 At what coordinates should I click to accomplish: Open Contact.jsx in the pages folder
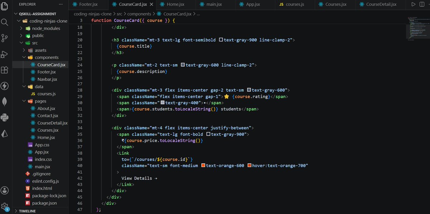pos(48,116)
